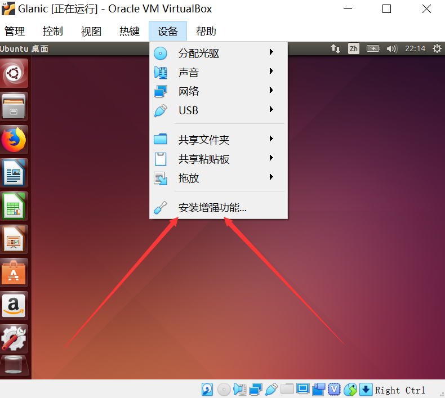Click the network monitors icon beside 网络

coord(161,91)
